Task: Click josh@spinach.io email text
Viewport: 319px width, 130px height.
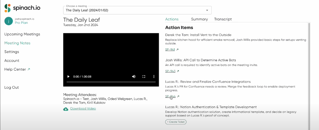Action: coord(25,19)
